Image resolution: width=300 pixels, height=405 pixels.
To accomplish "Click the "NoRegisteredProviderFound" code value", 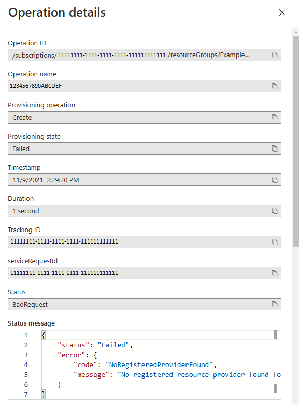I will [x=159, y=365].
